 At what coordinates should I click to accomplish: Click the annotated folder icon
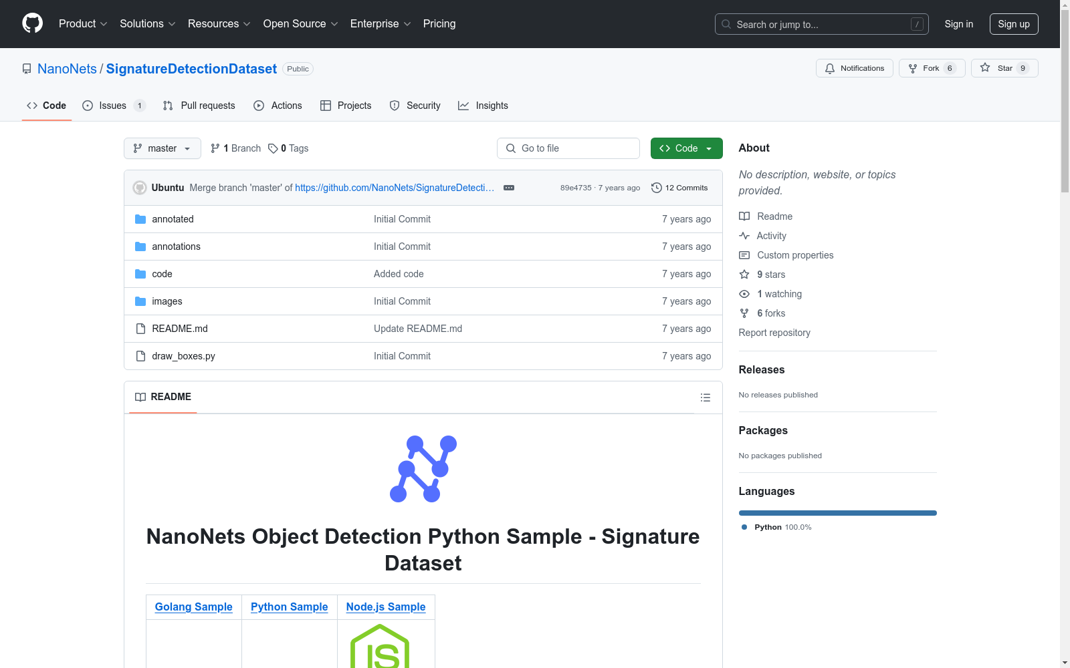click(x=140, y=219)
